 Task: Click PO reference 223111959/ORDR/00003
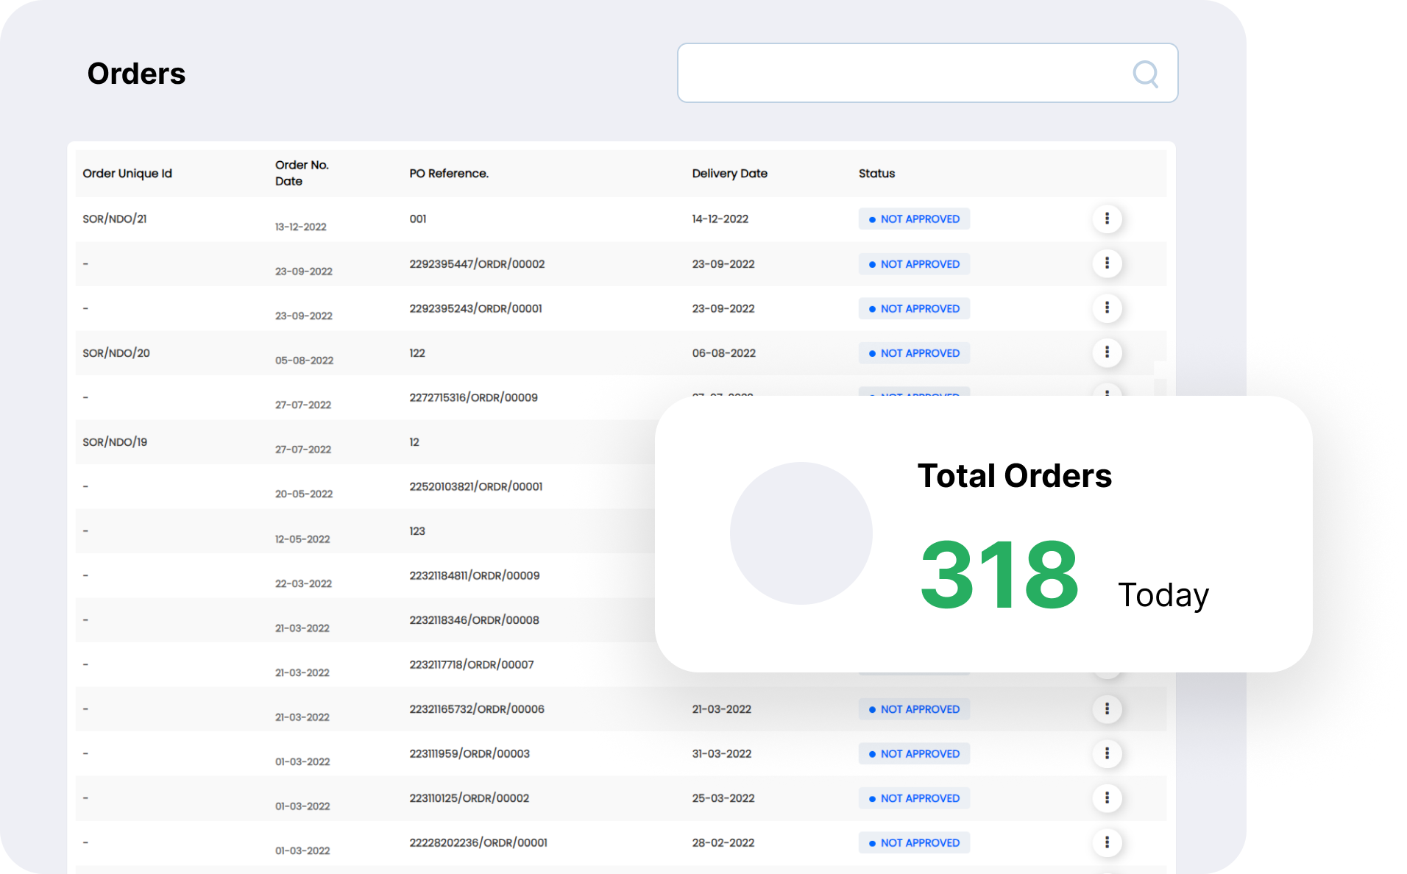point(469,753)
